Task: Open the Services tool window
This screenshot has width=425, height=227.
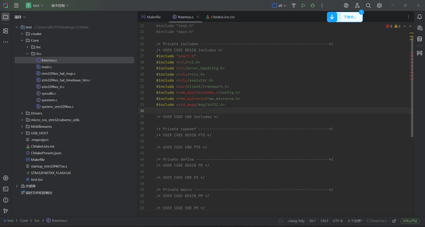Action: (6, 178)
